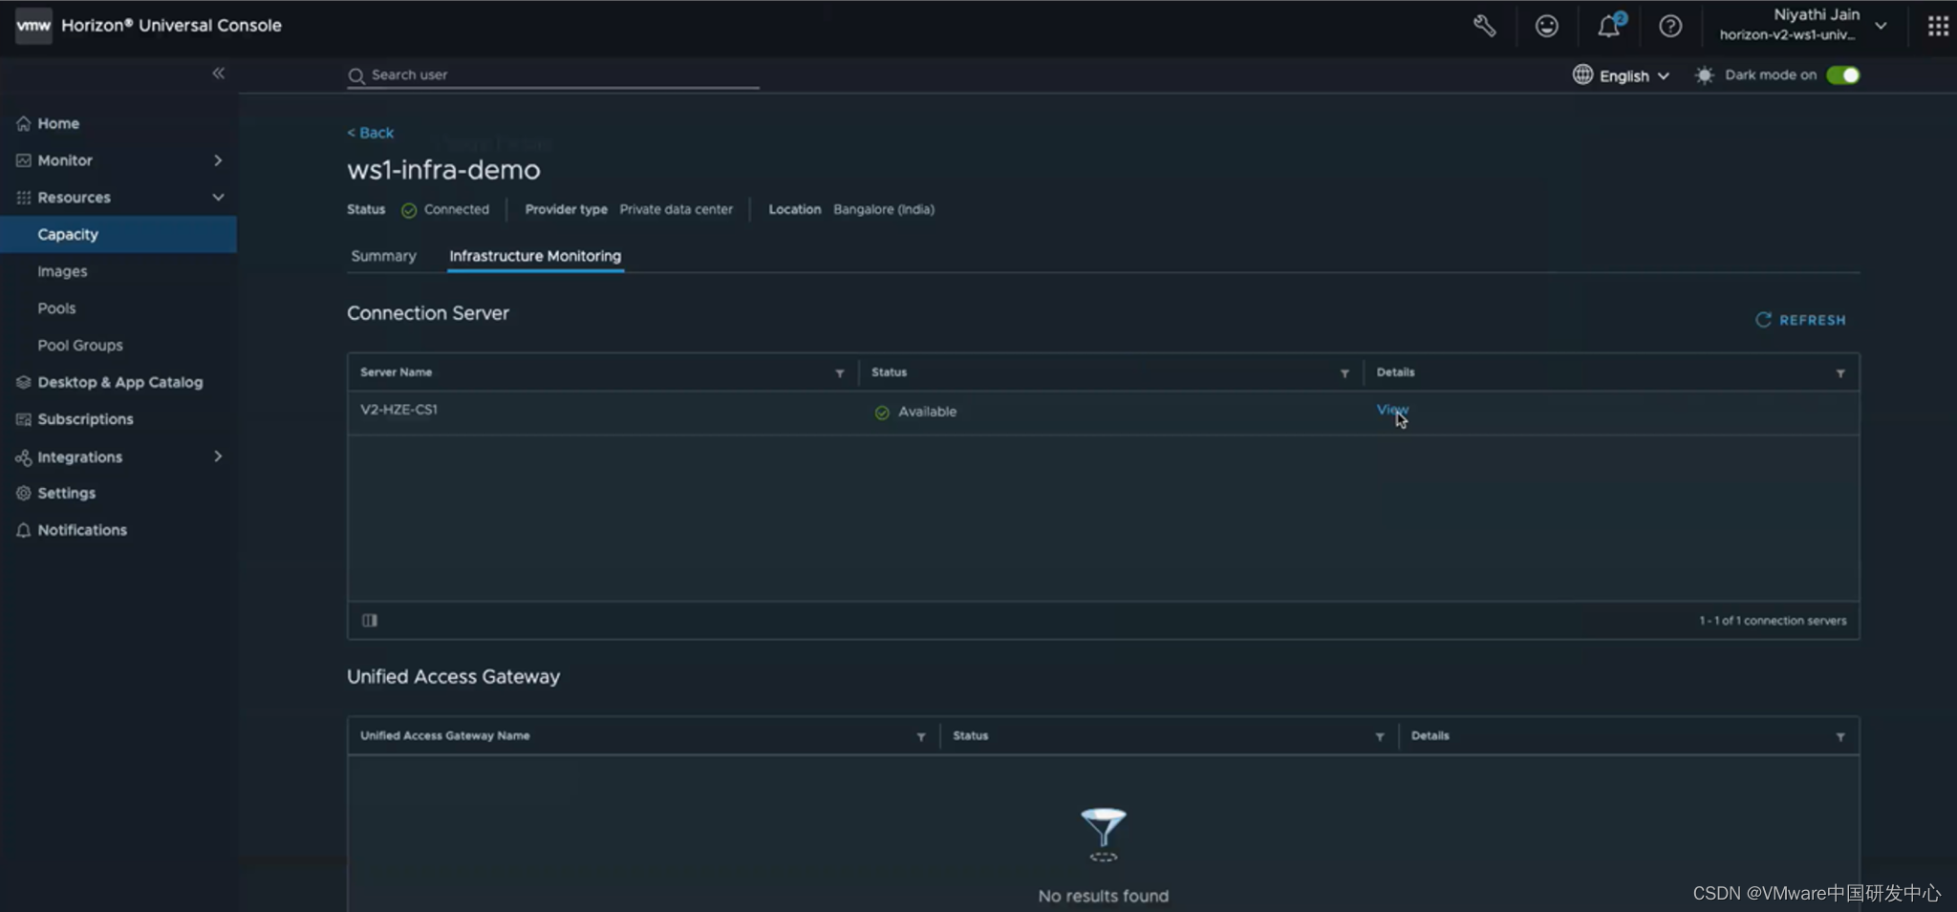Click the Settings gear icon in sidebar

pos(23,493)
